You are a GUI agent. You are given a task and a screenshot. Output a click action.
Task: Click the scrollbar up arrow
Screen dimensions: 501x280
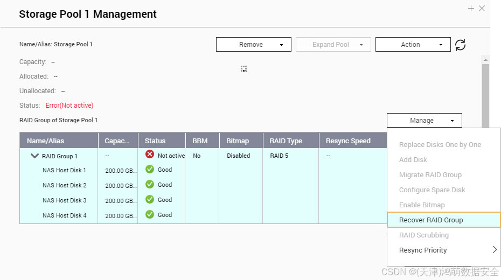click(x=485, y=60)
